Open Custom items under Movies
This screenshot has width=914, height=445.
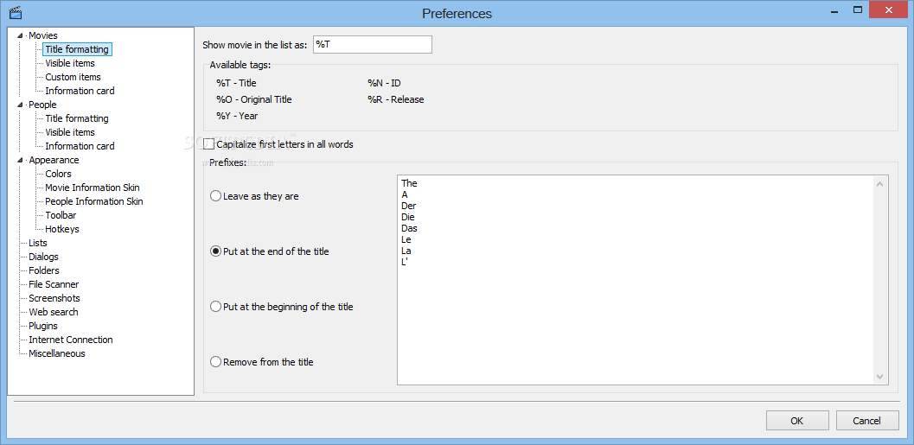pos(73,77)
